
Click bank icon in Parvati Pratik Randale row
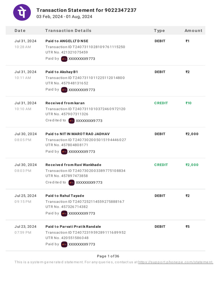[64, 244]
